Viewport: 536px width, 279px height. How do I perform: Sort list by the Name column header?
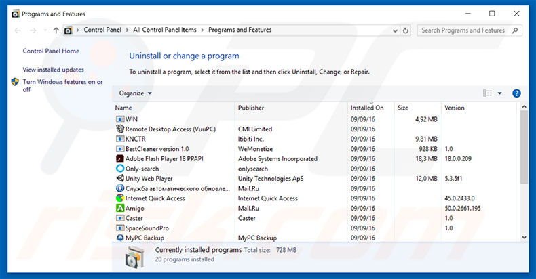(x=123, y=108)
